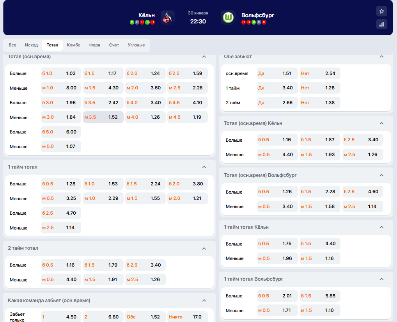This screenshot has width=397, height=322.
Task: Open the Угловые tab
Action: [x=136, y=45]
